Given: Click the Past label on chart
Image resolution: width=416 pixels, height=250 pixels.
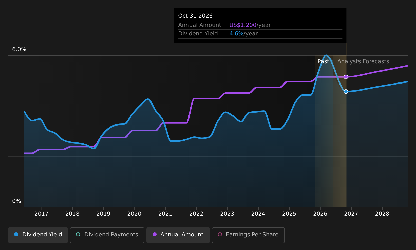Looking at the screenshot, I should point(323,61).
